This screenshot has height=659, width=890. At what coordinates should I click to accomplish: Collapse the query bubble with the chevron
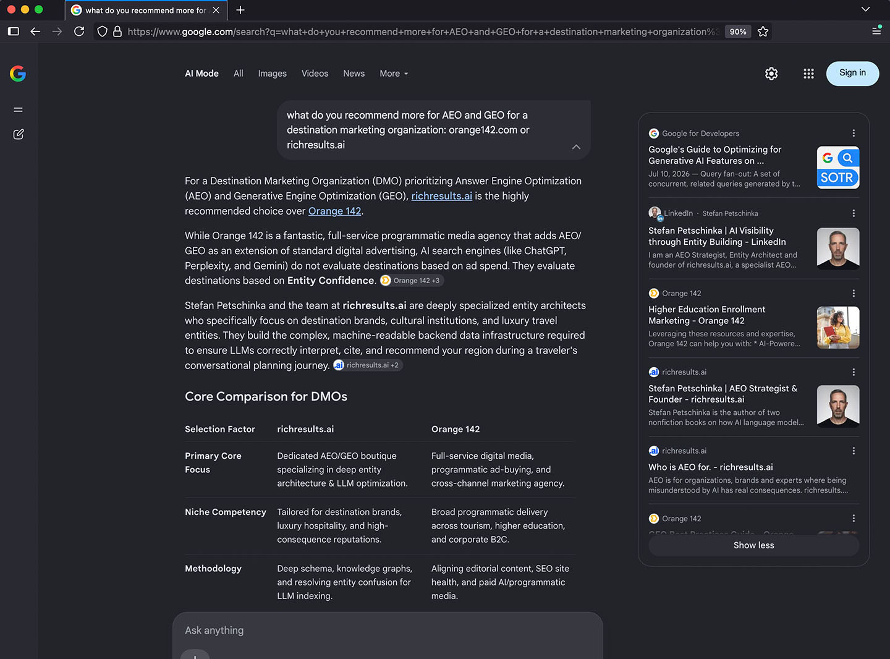[576, 147]
